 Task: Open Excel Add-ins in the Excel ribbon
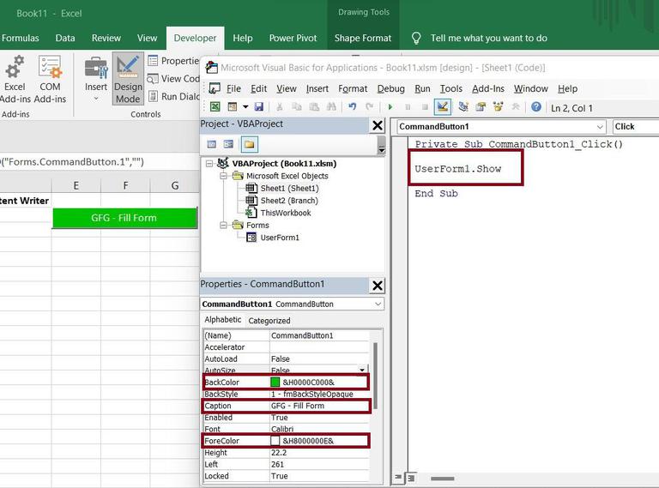(x=15, y=80)
